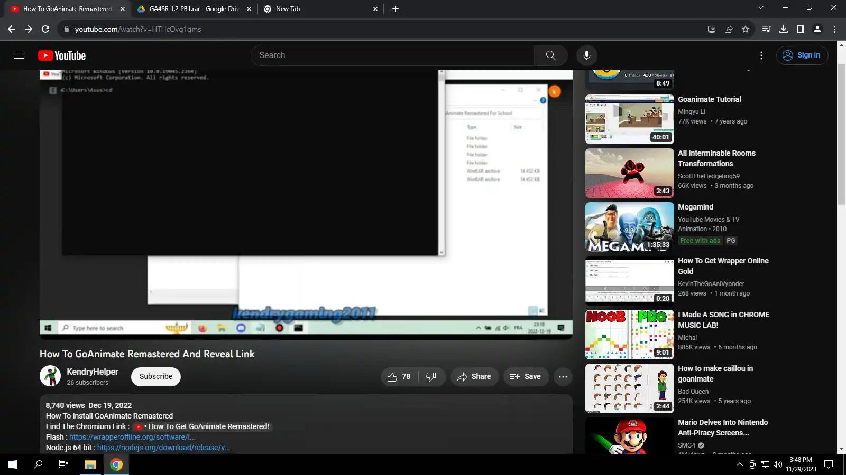Open the YouTube hamburger guide menu
This screenshot has height=475, width=846.
pos(19,55)
